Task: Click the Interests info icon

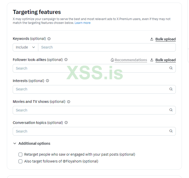Action: (47, 81)
